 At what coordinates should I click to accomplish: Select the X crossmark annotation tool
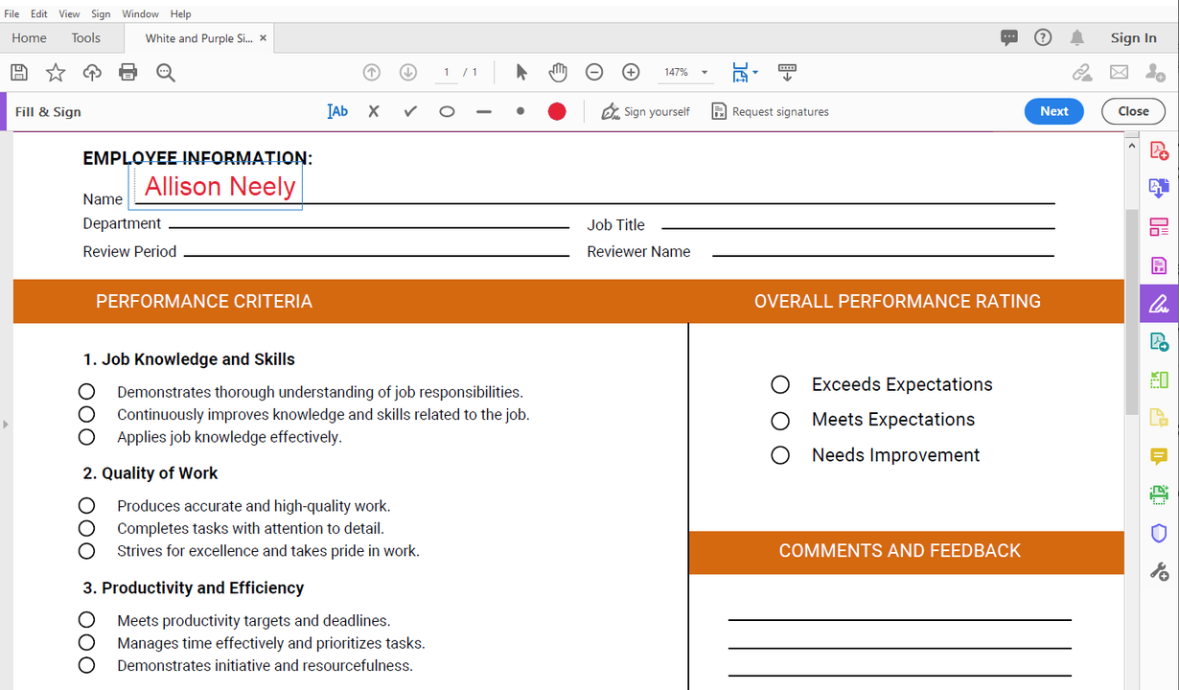[x=373, y=111]
